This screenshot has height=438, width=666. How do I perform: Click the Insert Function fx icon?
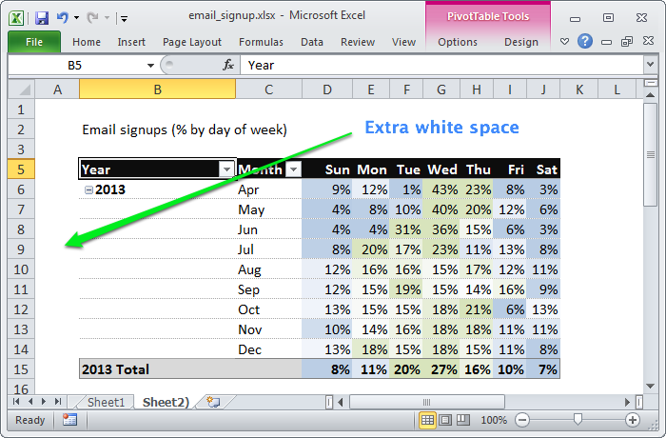pyautogui.click(x=228, y=65)
